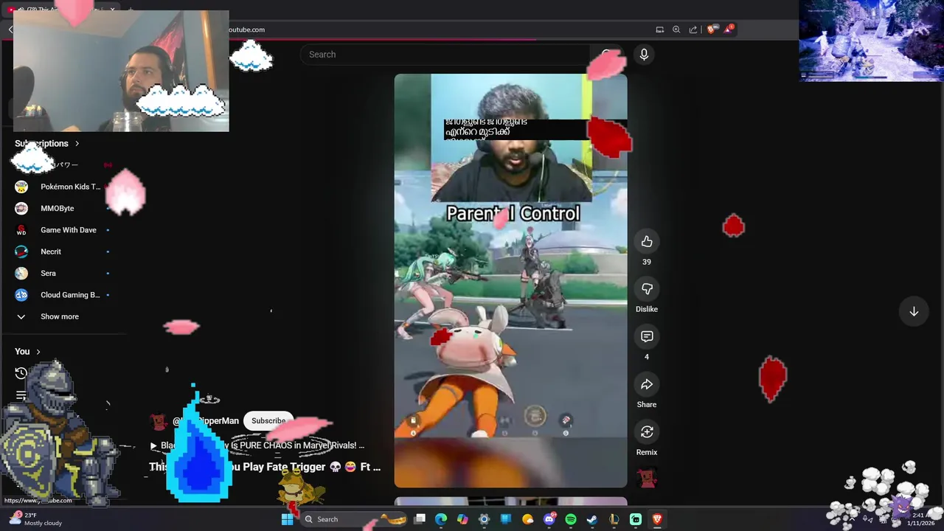The width and height of the screenshot is (944, 531).
Task: Click the taskbar Search box
Action: (x=355, y=519)
